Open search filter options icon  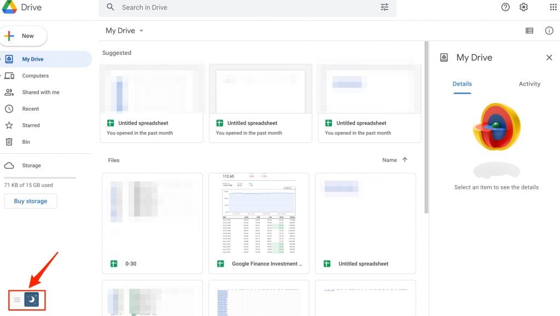pos(384,7)
